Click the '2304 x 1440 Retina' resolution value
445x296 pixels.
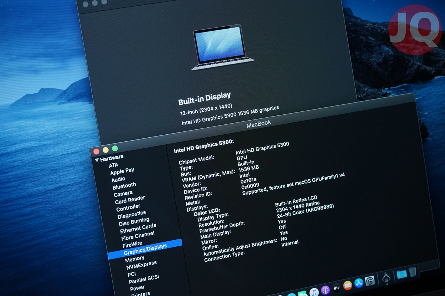coord(298,207)
